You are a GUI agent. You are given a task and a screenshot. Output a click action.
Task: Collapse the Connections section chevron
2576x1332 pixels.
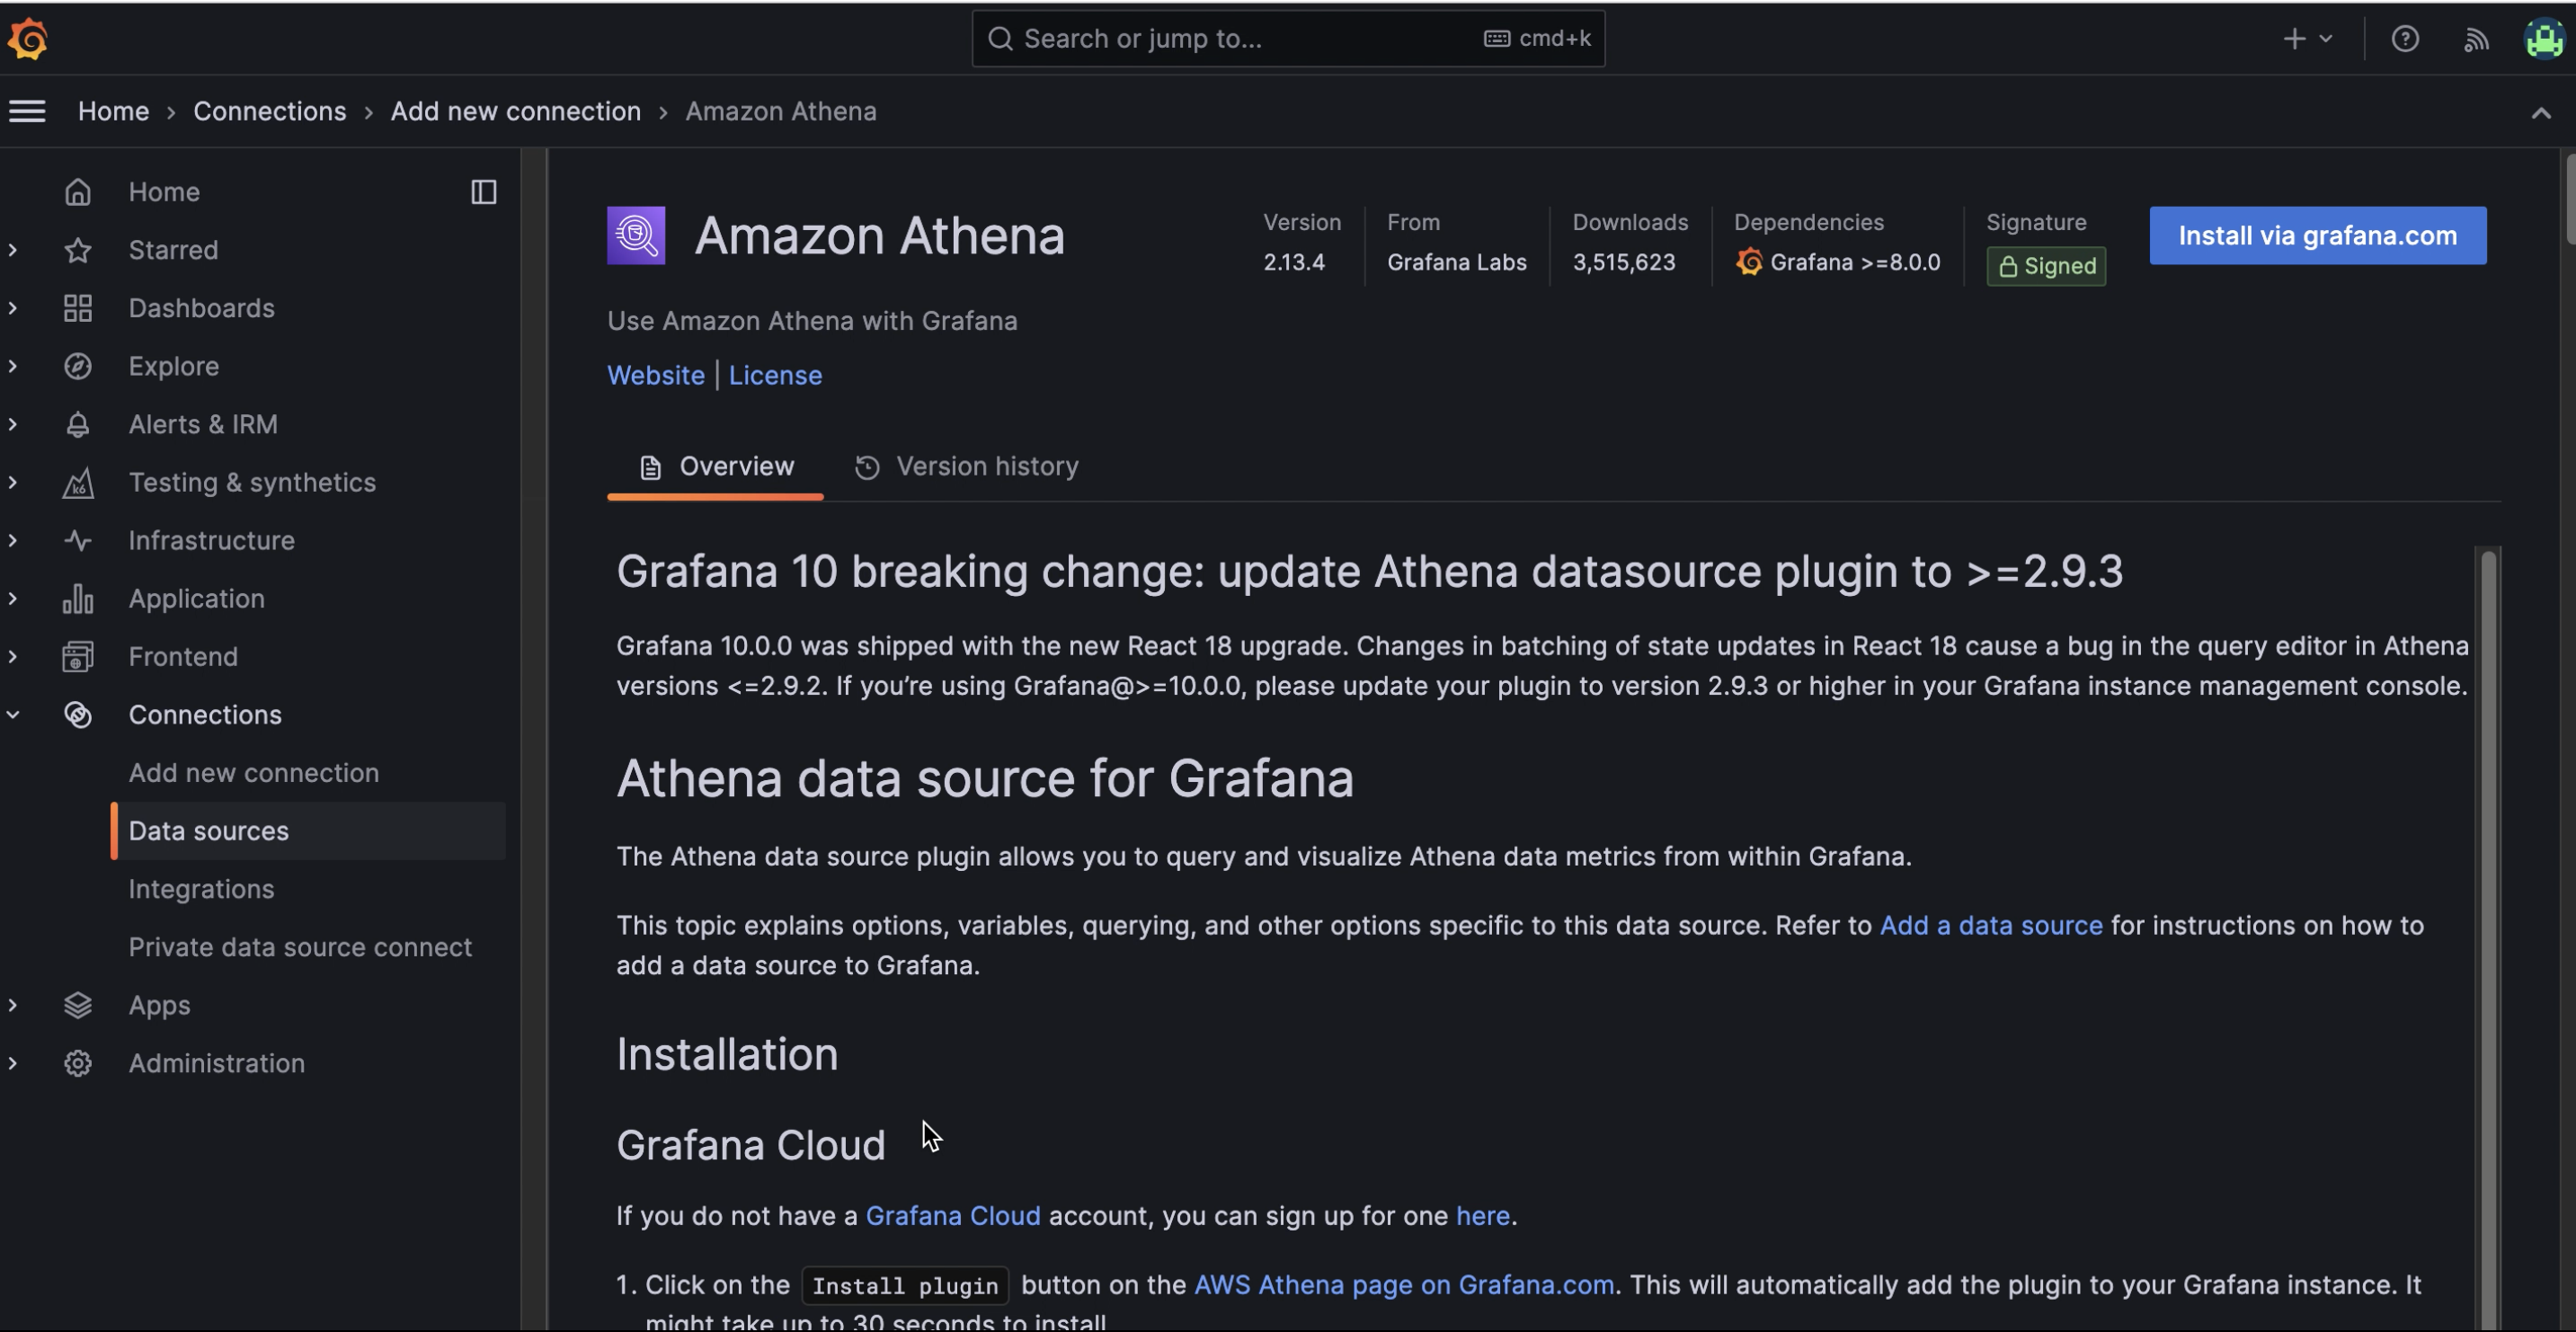[x=13, y=714]
